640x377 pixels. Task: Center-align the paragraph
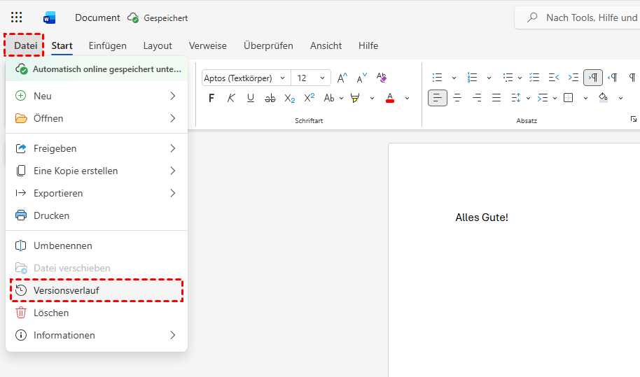pos(457,98)
